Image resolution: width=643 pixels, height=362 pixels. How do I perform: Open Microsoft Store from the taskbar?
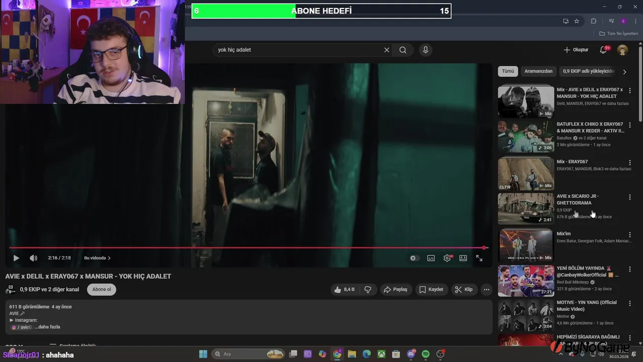pyautogui.click(x=396, y=354)
